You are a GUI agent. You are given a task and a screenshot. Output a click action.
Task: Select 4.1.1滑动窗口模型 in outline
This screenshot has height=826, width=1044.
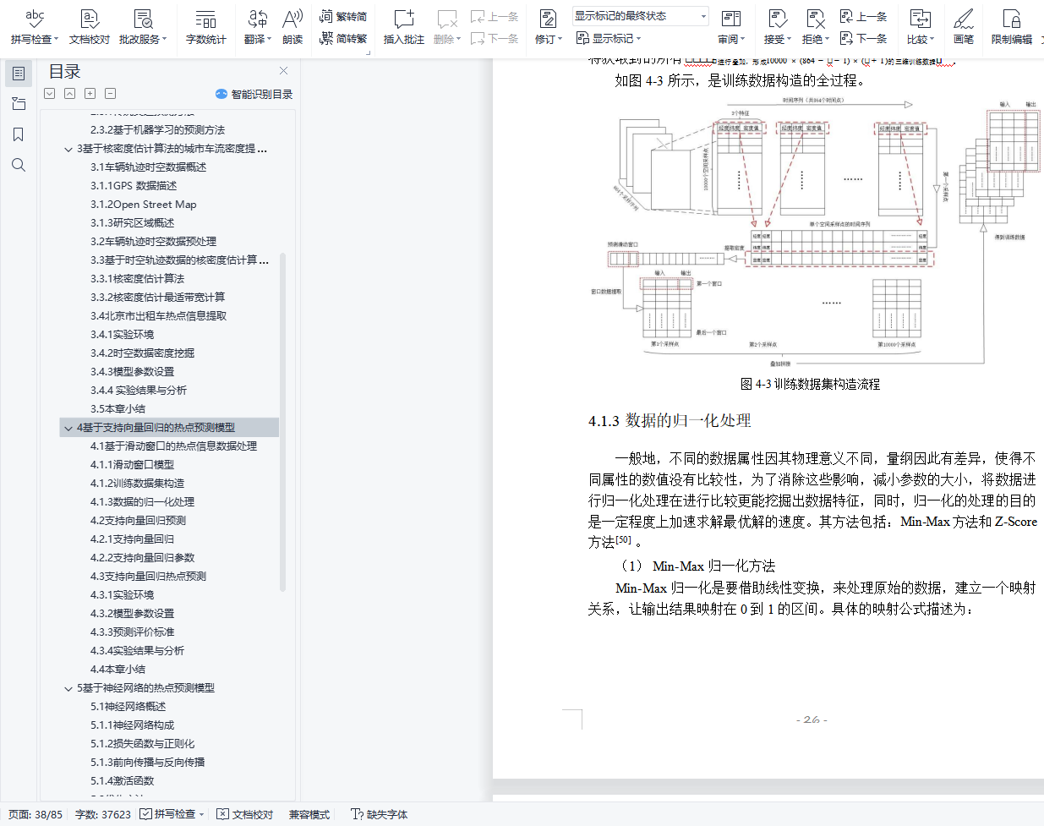point(132,465)
